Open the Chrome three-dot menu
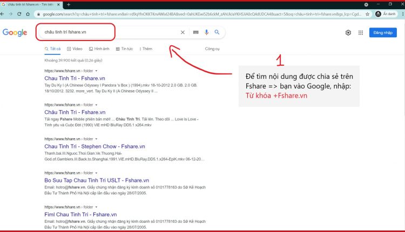The height and width of the screenshot is (232, 405). tap(403, 14)
